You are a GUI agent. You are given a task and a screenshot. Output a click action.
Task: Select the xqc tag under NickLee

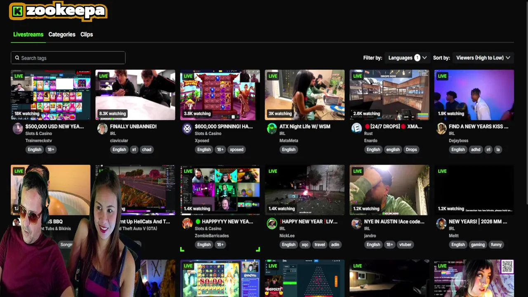[305, 245]
